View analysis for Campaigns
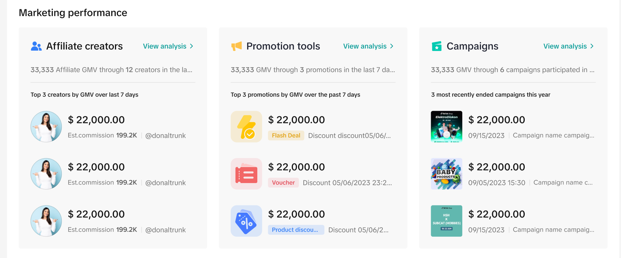 [565, 46]
